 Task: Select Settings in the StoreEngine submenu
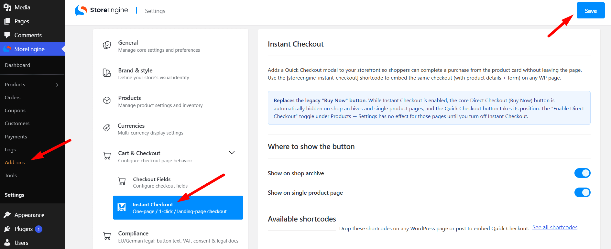pyautogui.click(x=15, y=195)
